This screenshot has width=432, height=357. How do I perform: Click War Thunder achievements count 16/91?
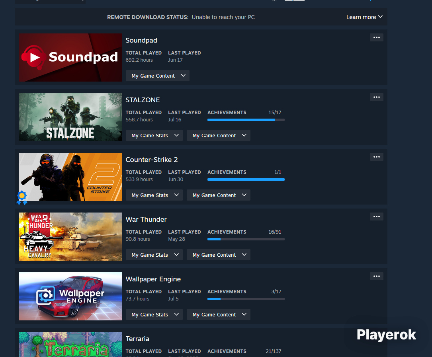[x=275, y=232]
